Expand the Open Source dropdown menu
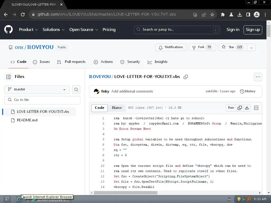The width and height of the screenshot is (271, 203). [x=84, y=30]
